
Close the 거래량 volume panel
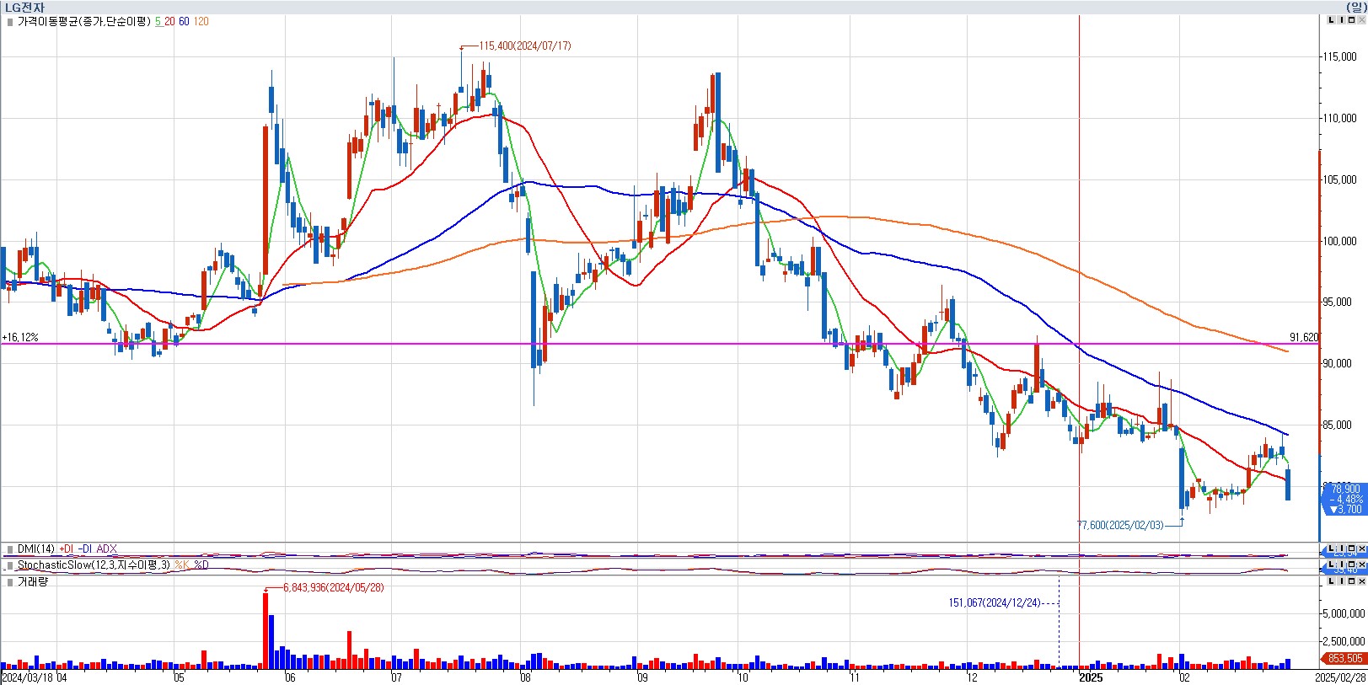tap(1361, 581)
